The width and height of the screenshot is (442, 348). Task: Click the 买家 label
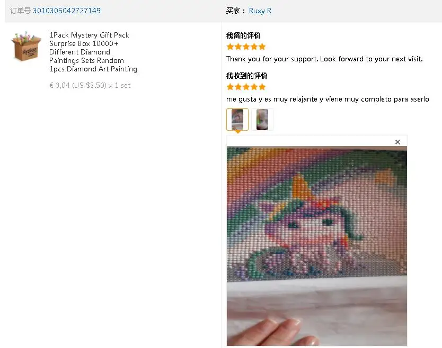[x=235, y=11]
